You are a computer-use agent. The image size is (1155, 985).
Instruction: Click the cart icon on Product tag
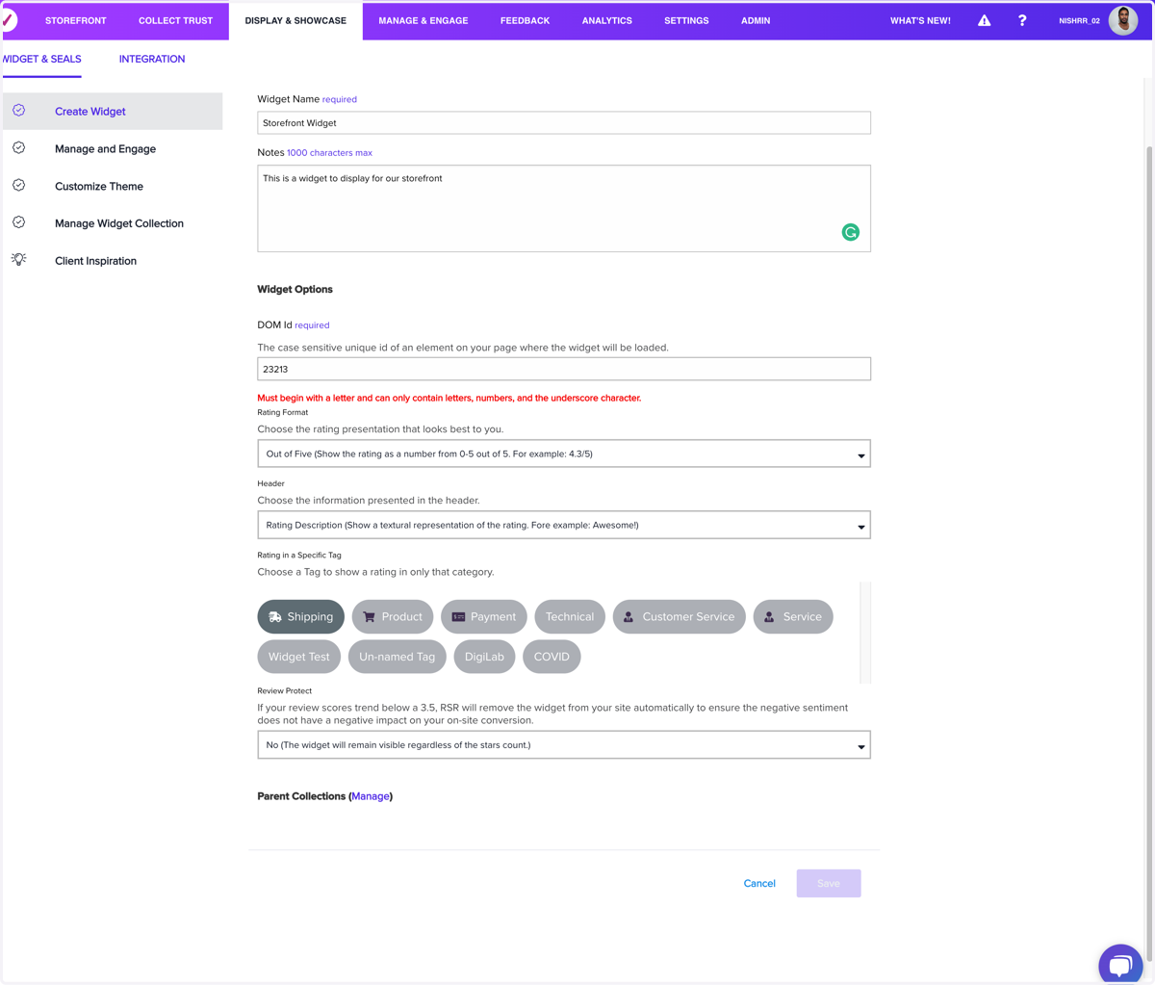tap(369, 617)
